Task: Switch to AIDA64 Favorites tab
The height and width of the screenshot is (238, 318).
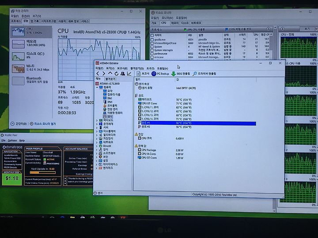Action: [x=110, y=79]
